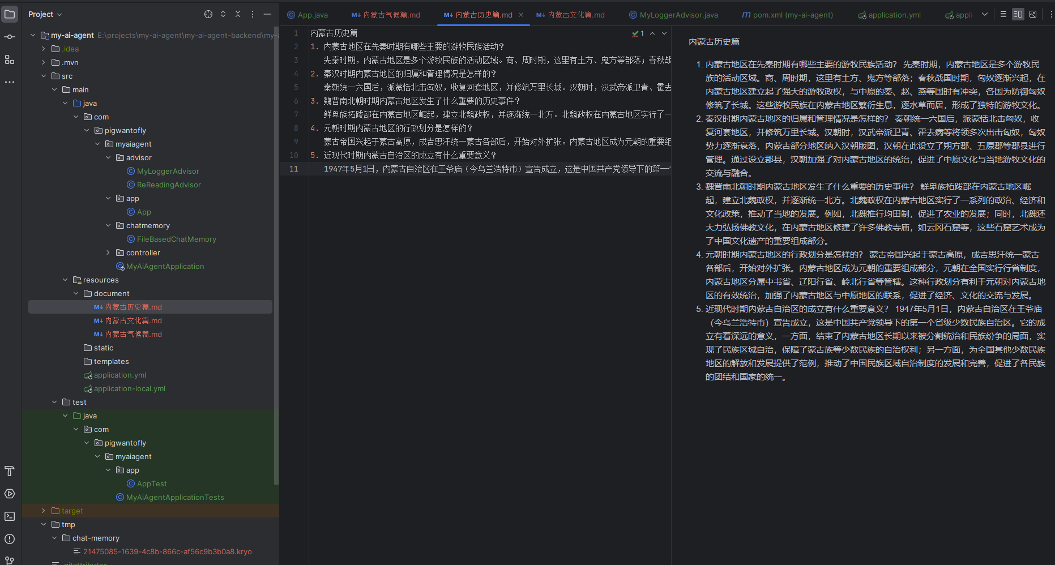The image size is (1055, 565).
Task: Open the Problems tool window
Action: pos(10,539)
